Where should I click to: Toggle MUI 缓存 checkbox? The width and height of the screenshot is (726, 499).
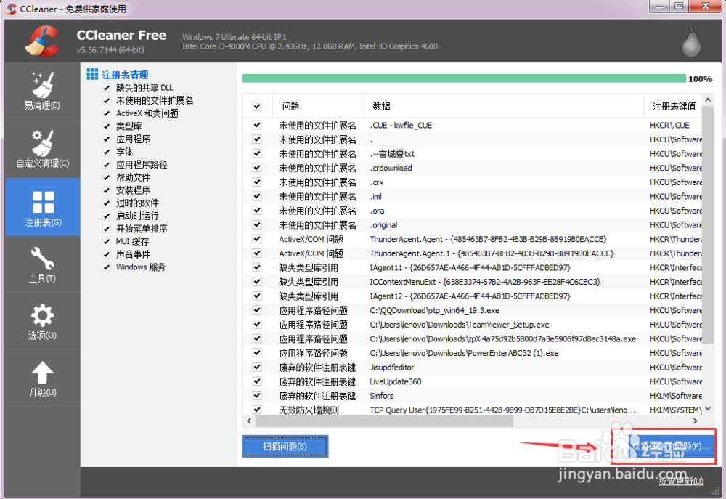click(107, 241)
